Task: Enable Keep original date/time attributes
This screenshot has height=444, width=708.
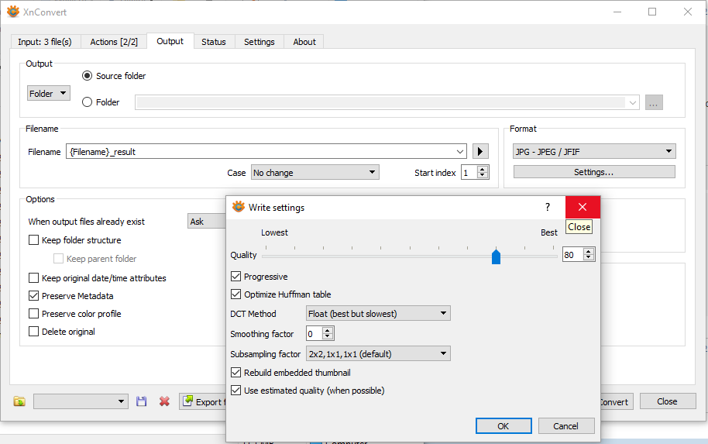Action: pyautogui.click(x=34, y=278)
